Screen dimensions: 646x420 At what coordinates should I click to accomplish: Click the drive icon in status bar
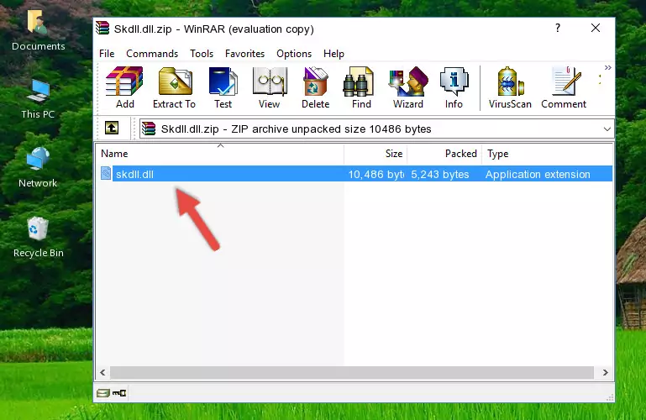(103, 393)
